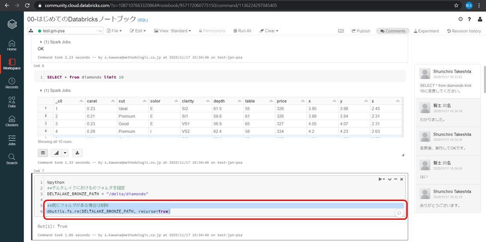Grab the result table resize handle

(x=403, y=155)
